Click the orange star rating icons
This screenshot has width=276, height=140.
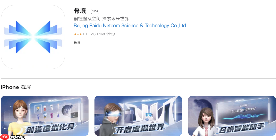(81, 34)
